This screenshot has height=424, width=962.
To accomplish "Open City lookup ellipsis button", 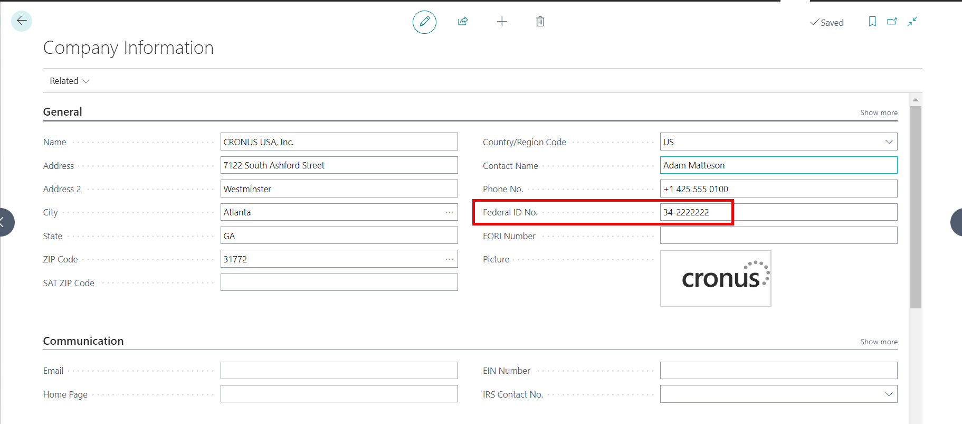I will 449,212.
